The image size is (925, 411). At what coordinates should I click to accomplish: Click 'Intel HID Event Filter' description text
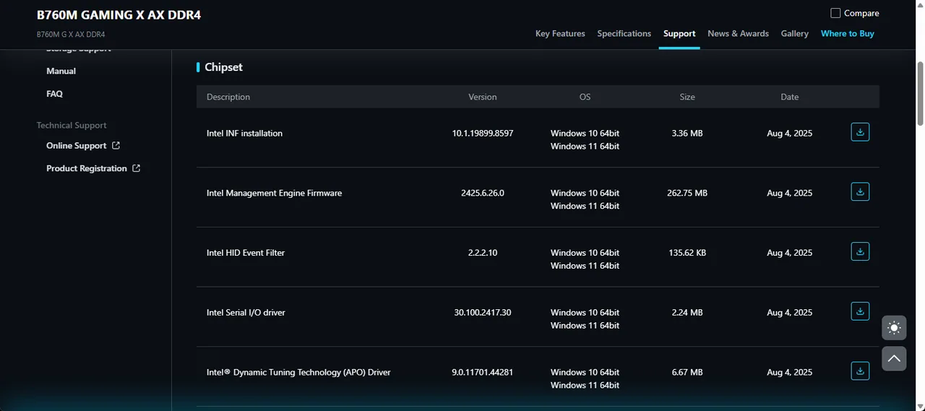pyautogui.click(x=246, y=253)
